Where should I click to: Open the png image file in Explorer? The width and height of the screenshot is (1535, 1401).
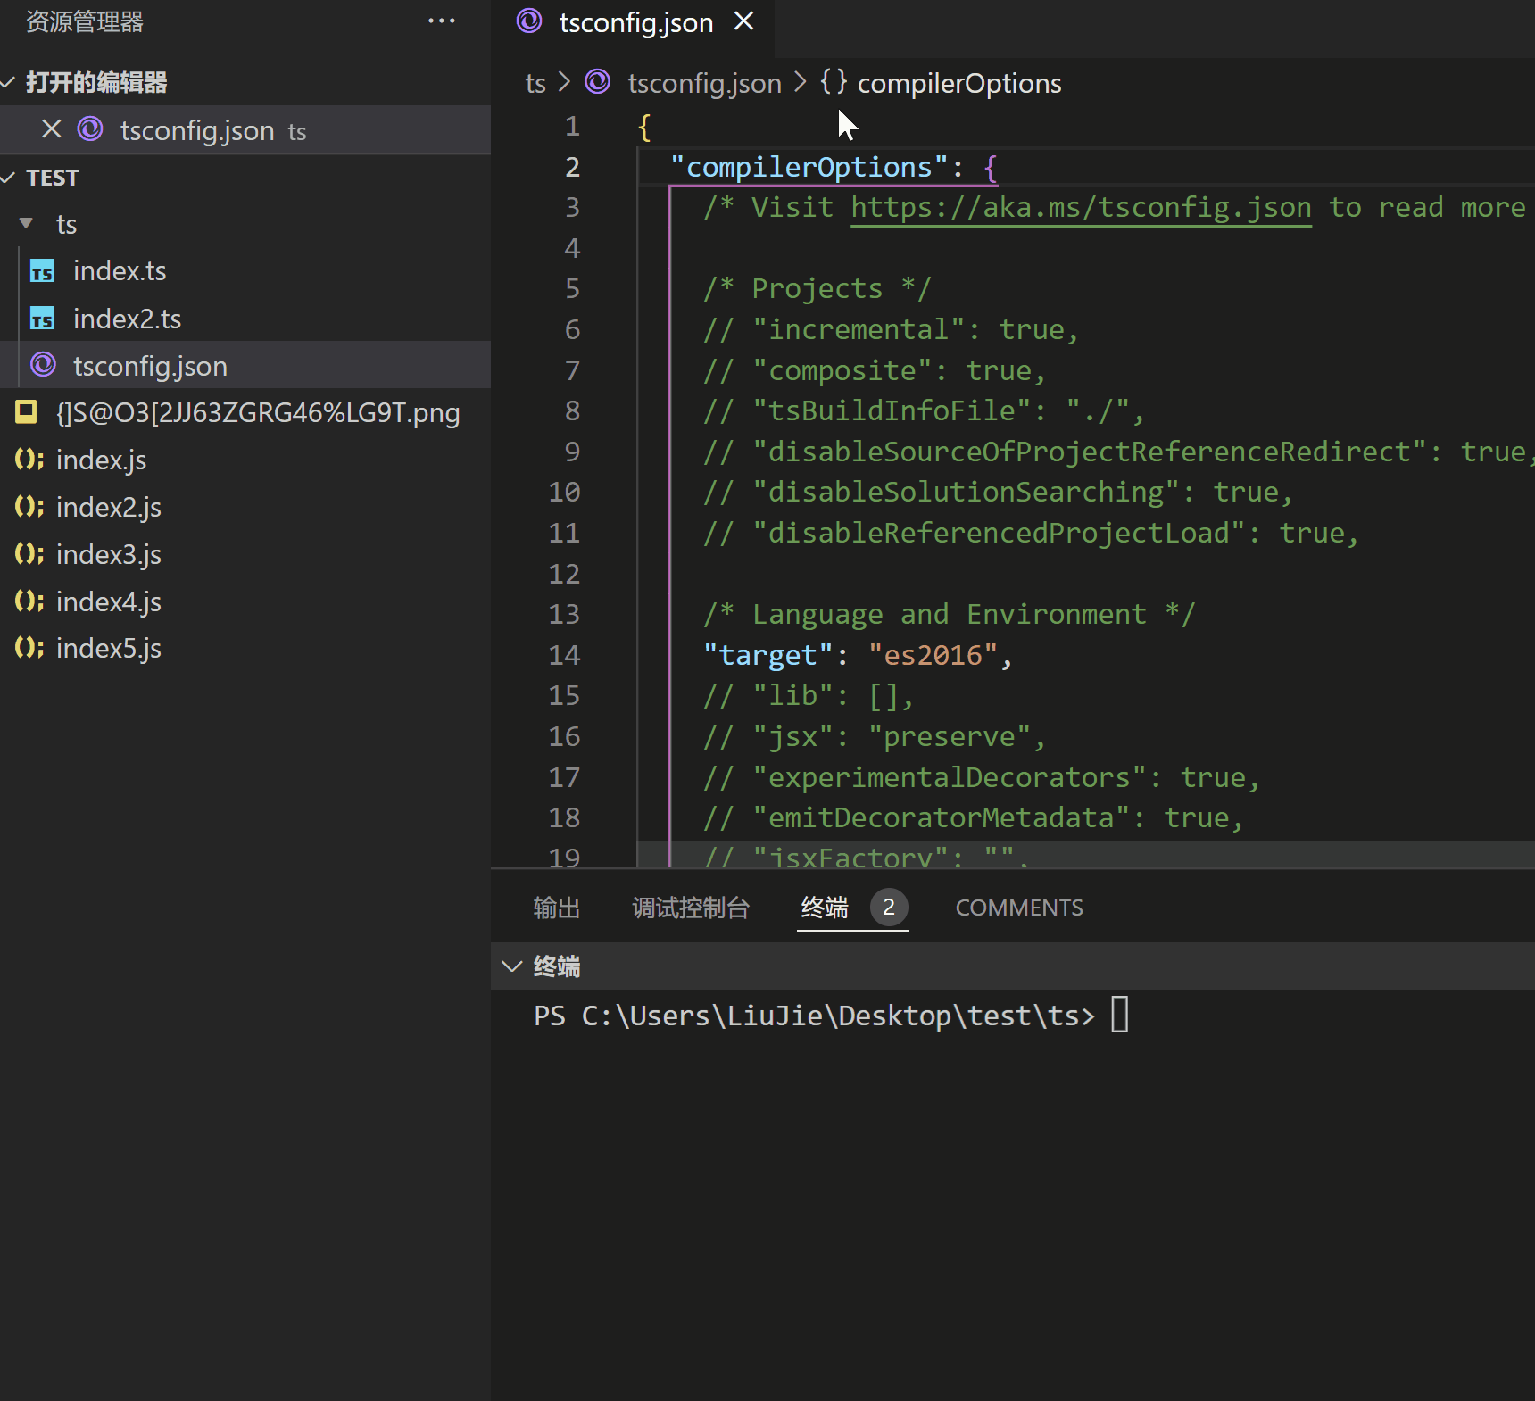click(x=245, y=412)
